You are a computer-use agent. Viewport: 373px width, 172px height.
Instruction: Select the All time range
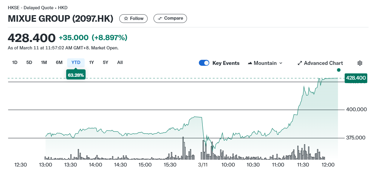click(x=120, y=62)
